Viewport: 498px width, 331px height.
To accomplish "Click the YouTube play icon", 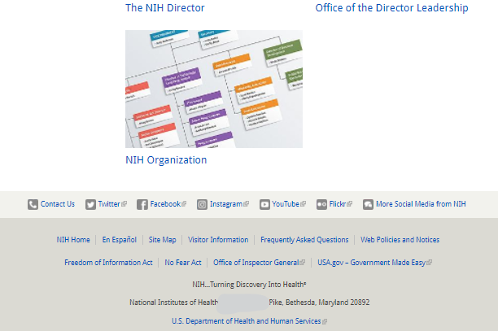I will [264, 204].
